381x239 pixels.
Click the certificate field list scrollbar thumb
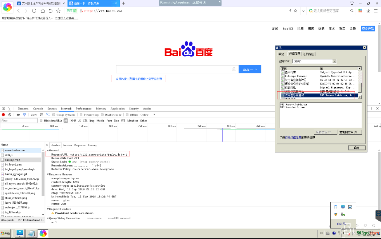click(360, 88)
